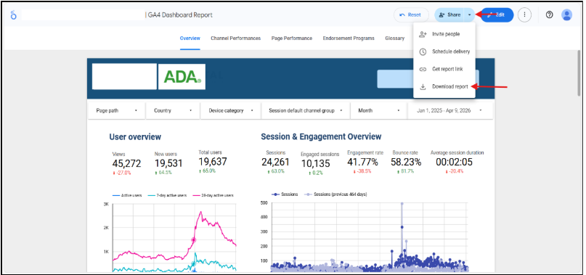
Task: Switch to Endorsement Programs tab
Action: pos(349,38)
